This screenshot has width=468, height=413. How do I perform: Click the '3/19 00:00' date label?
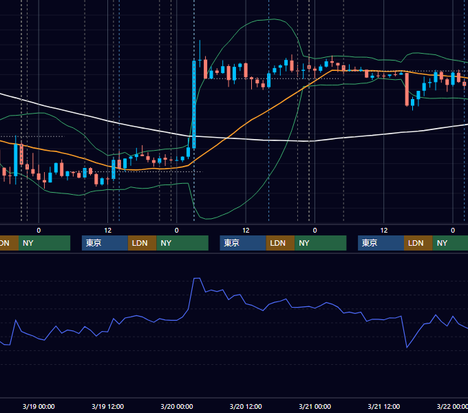tap(39, 406)
